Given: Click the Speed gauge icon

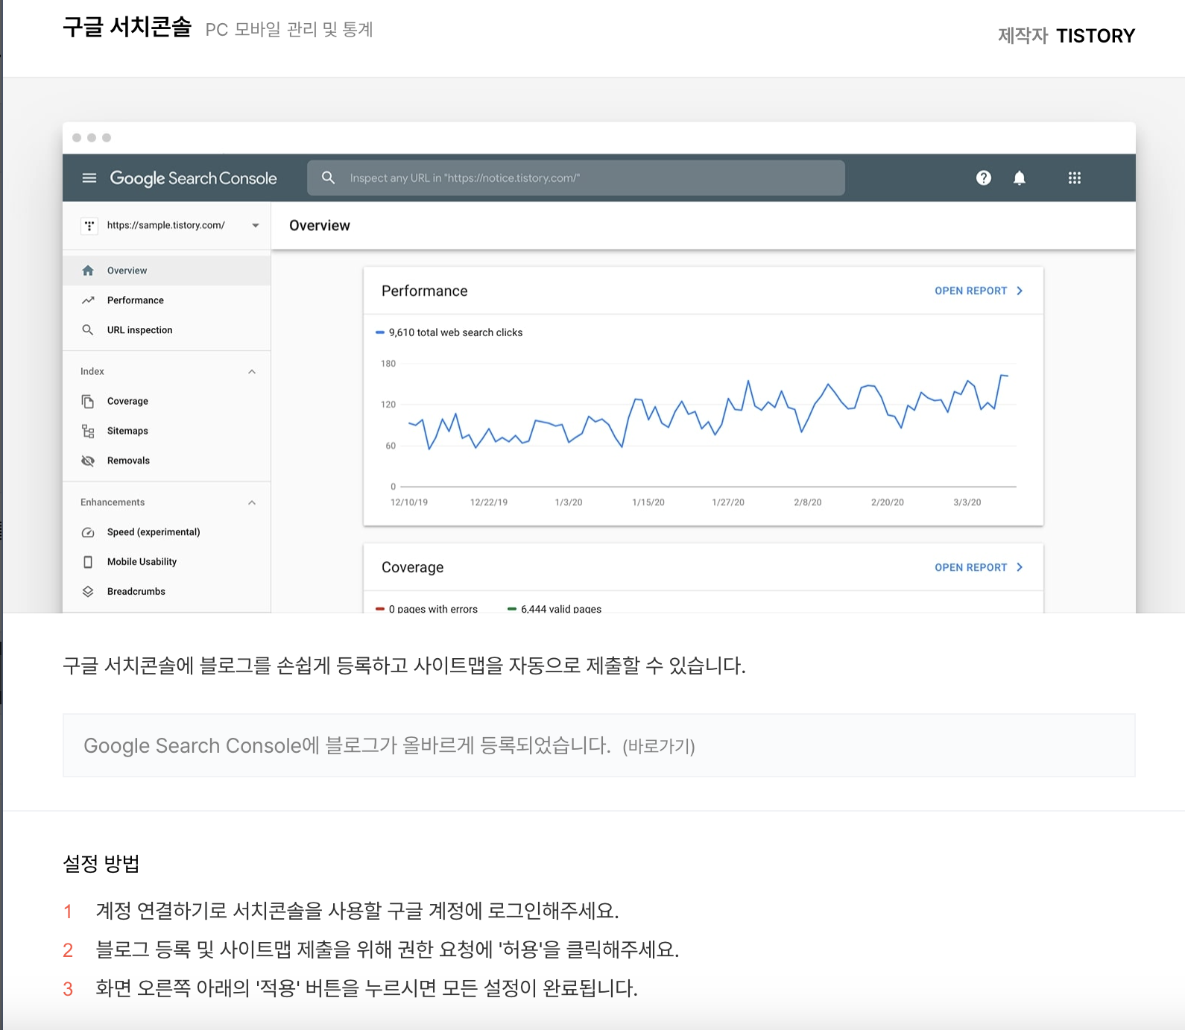Looking at the screenshot, I should 88,532.
